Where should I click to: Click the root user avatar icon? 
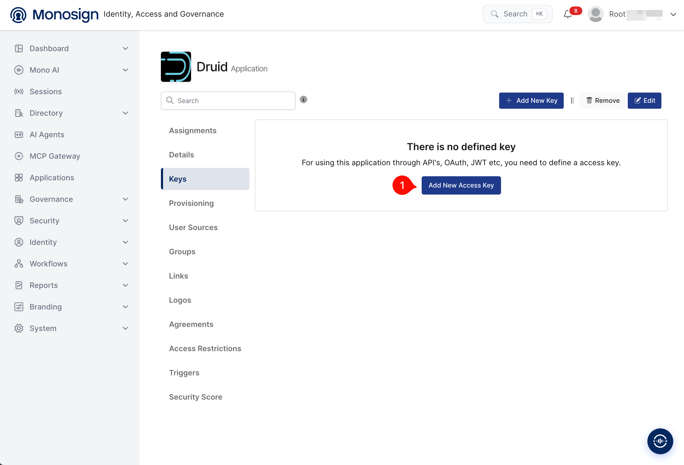(x=595, y=14)
